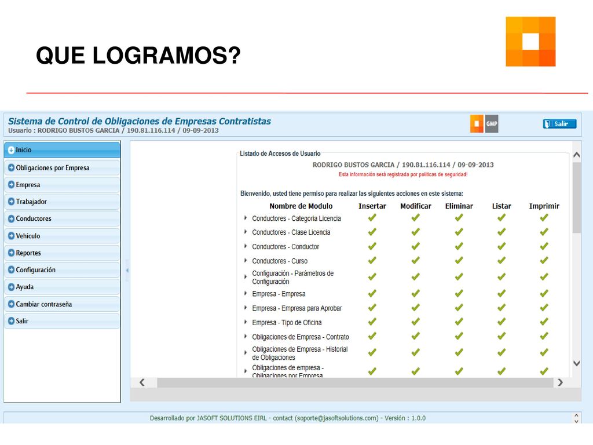
Task: Open the Conductores sidebar section
Action: click(x=62, y=218)
